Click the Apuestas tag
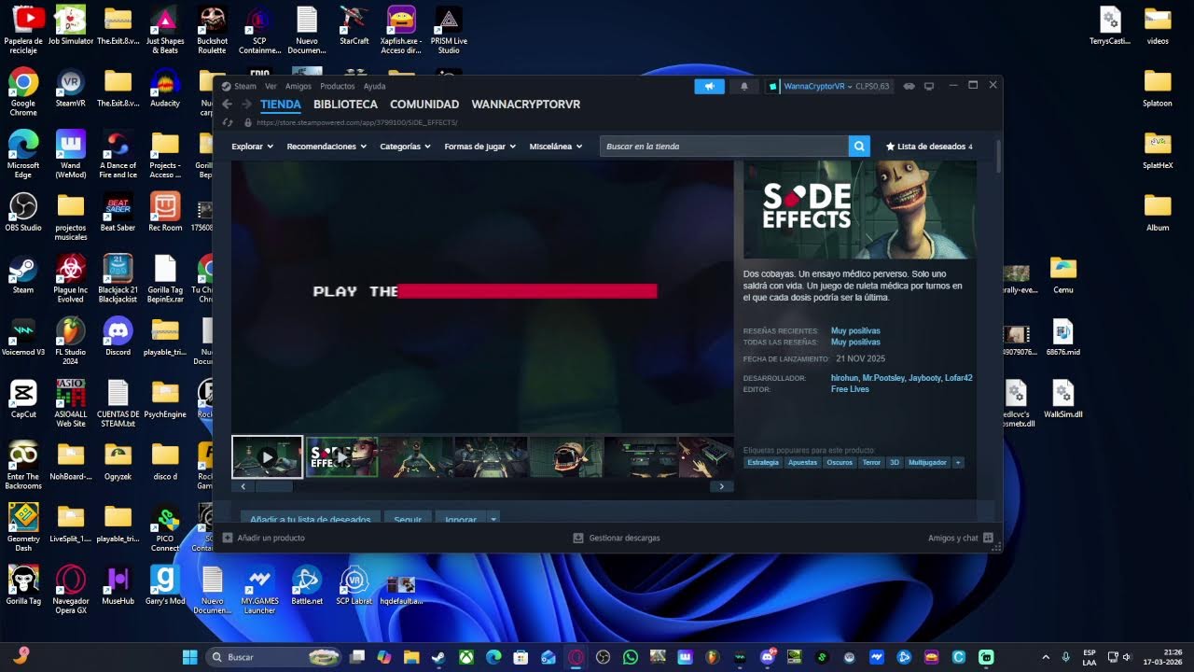Image resolution: width=1194 pixels, height=672 pixels. tap(802, 462)
